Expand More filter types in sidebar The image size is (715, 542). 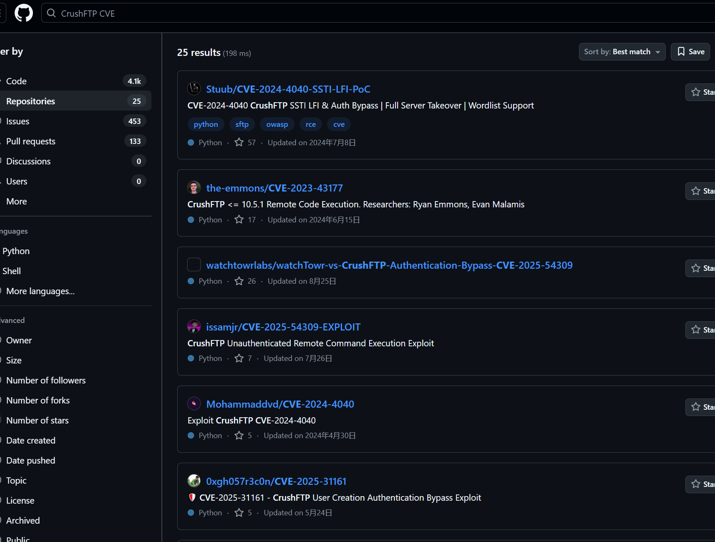pos(17,202)
